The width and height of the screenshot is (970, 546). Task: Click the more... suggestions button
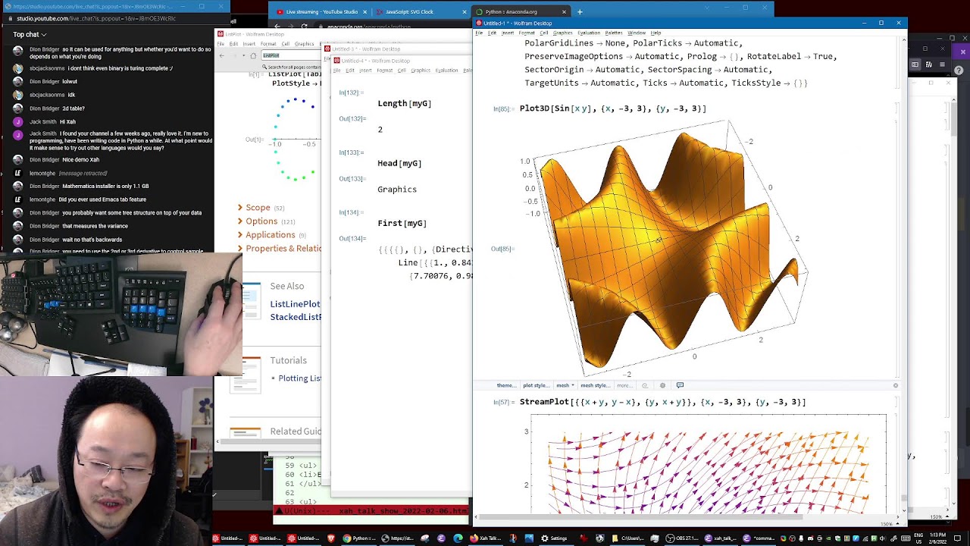624,385
